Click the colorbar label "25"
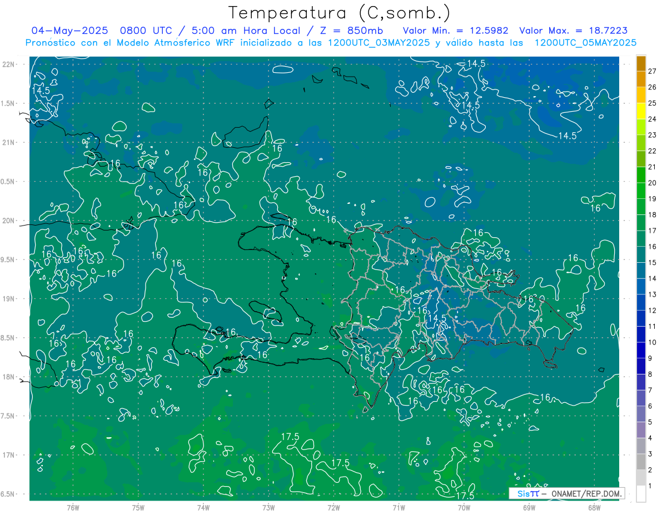 pos(653,103)
